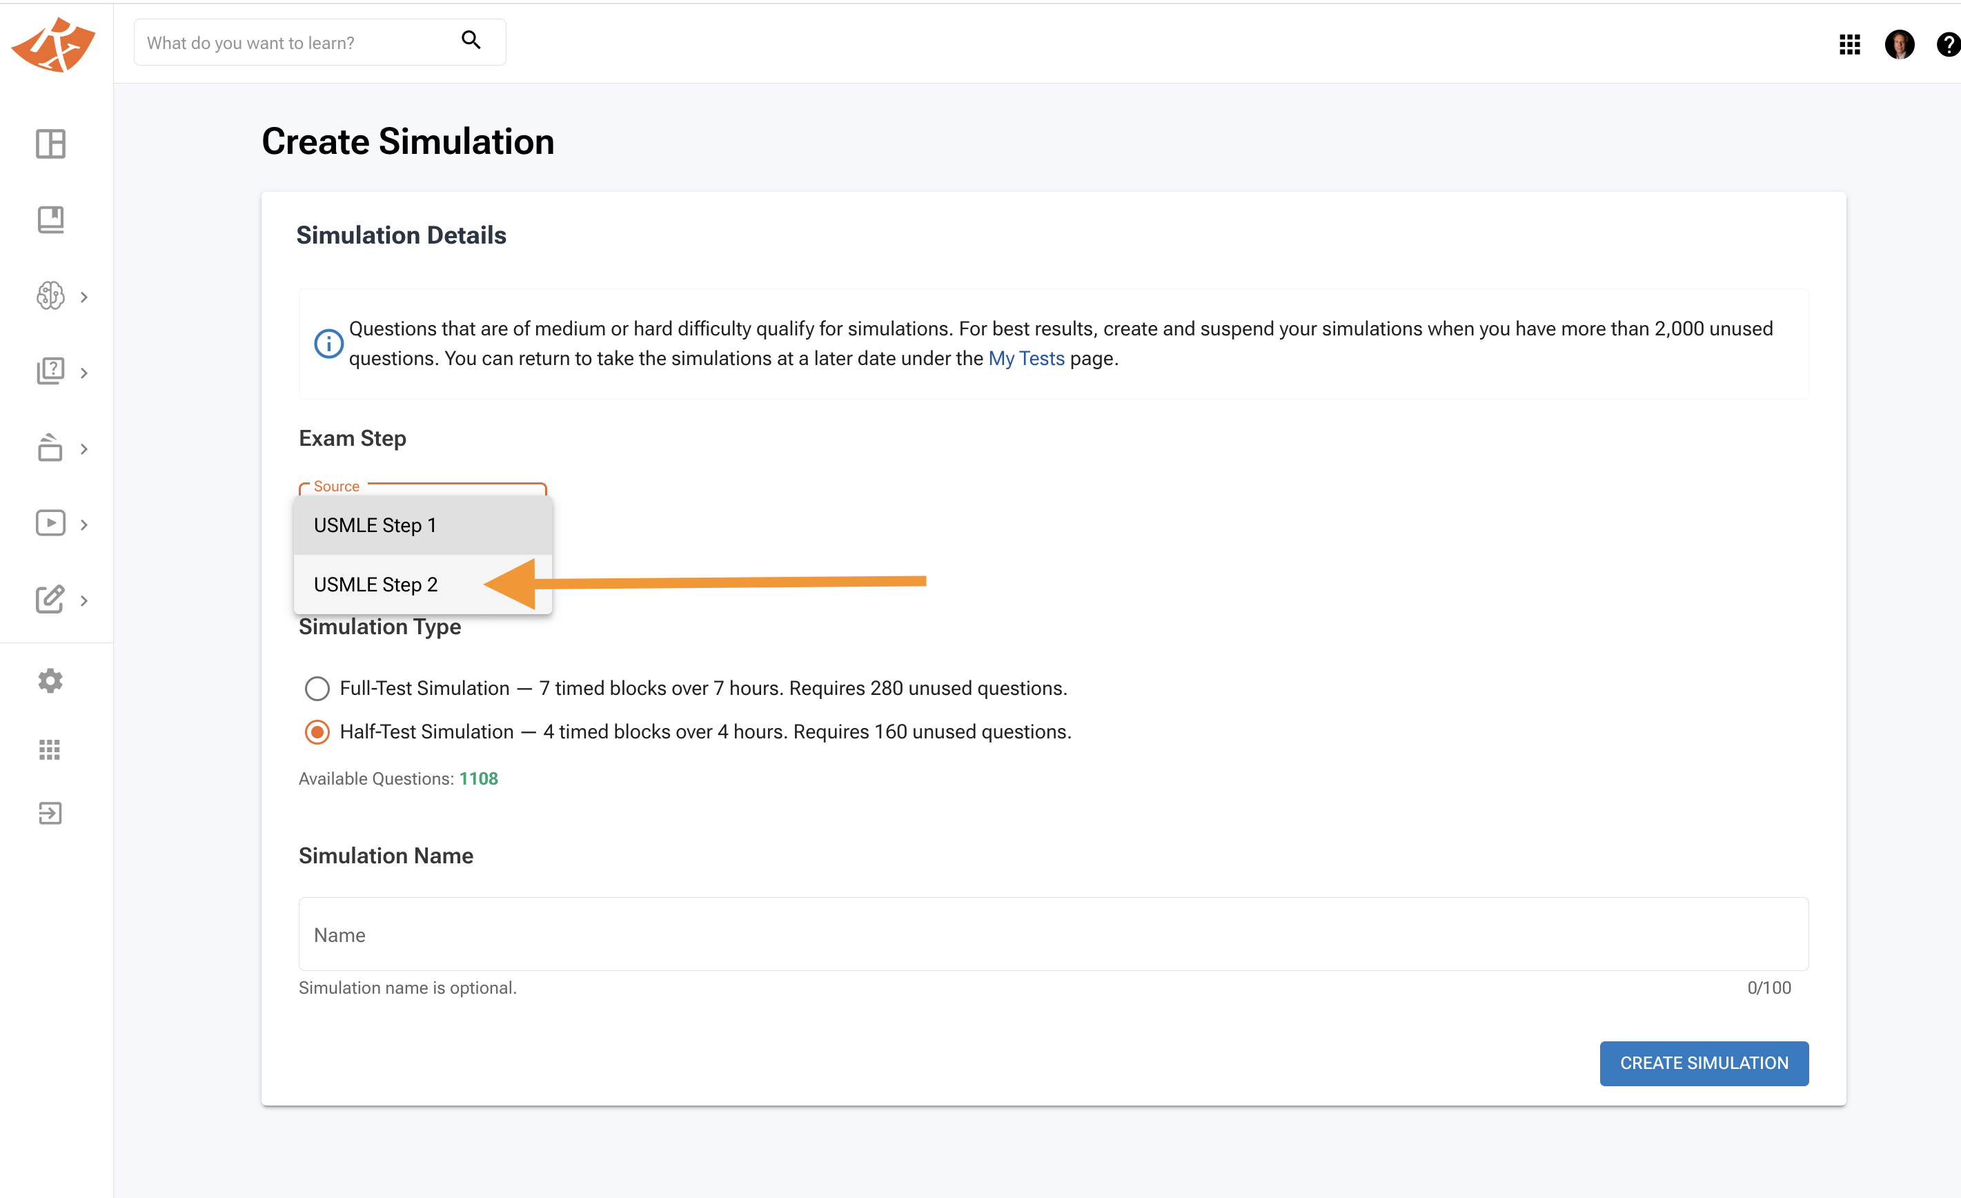
Task: Choose the Half-Test Simulation option
Action: point(317,731)
